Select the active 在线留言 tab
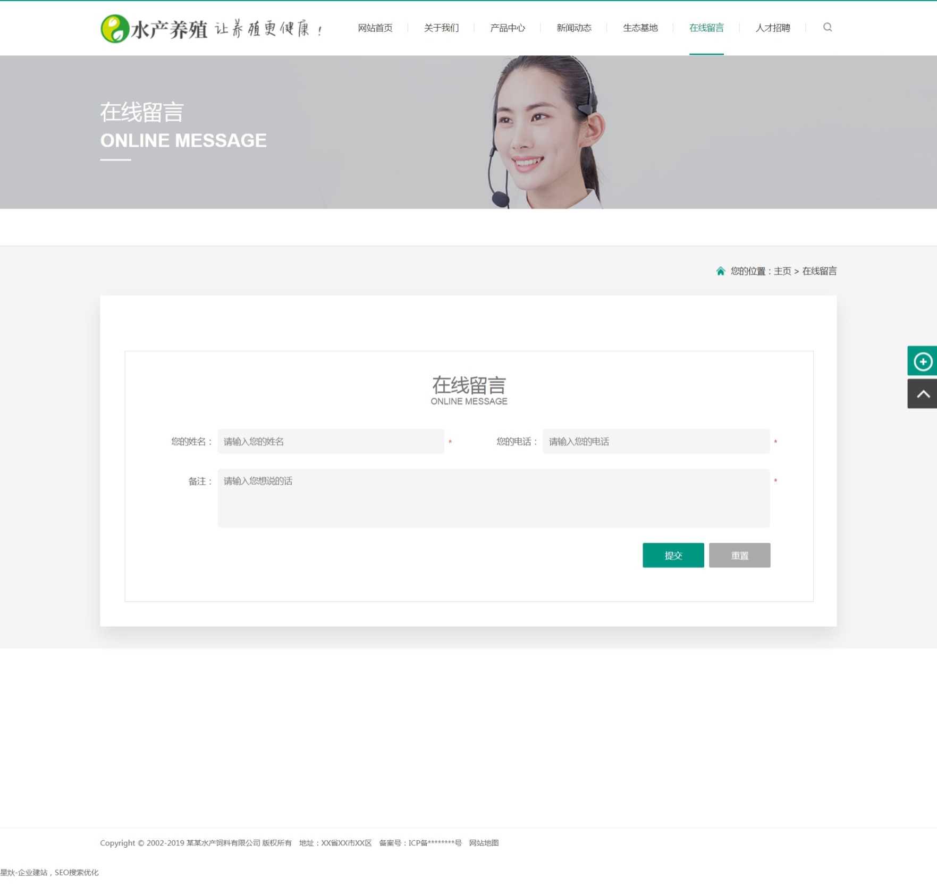The width and height of the screenshot is (937, 886). point(706,28)
